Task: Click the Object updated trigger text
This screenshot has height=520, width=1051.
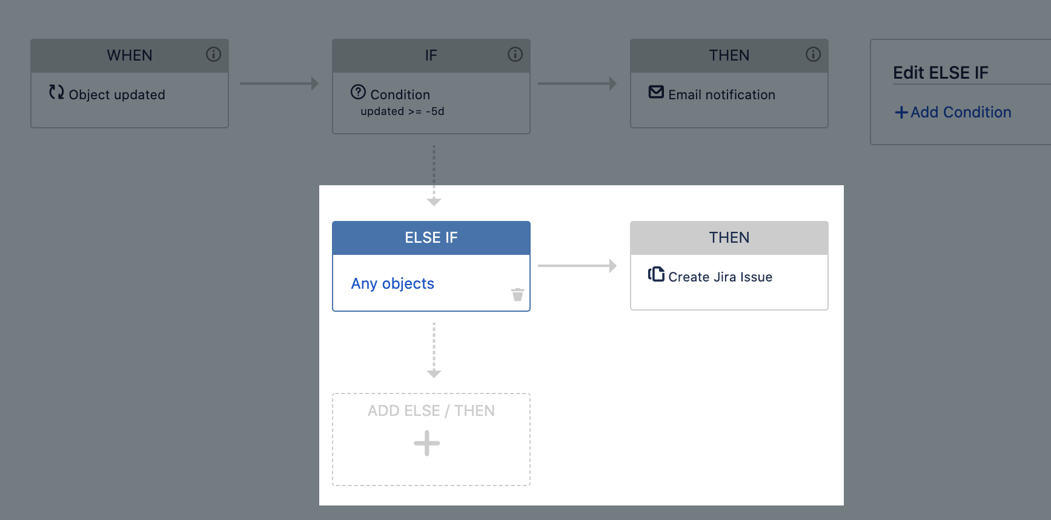Action: (x=117, y=95)
